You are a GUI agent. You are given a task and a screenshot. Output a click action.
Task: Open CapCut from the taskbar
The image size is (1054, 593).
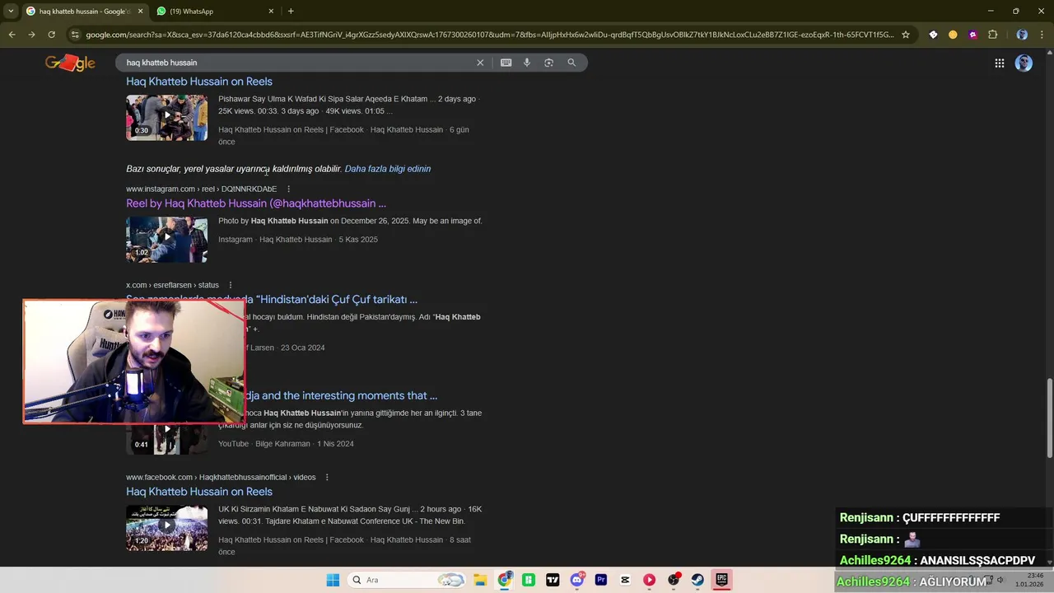tap(625, 580)
